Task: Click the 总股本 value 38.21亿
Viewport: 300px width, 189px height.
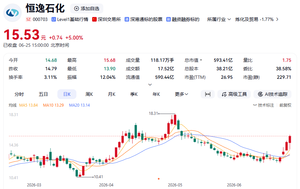Action: (224, 69)
